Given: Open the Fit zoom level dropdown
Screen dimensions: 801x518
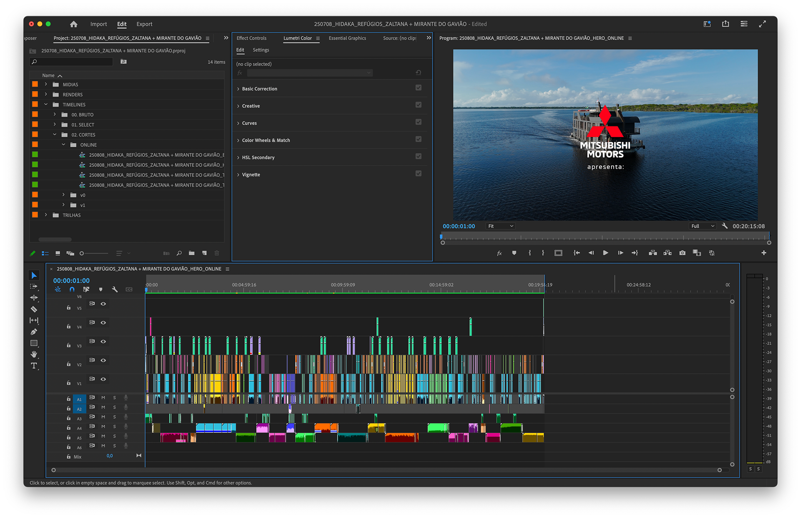Looking at the screenshot, I should (501, 226).
